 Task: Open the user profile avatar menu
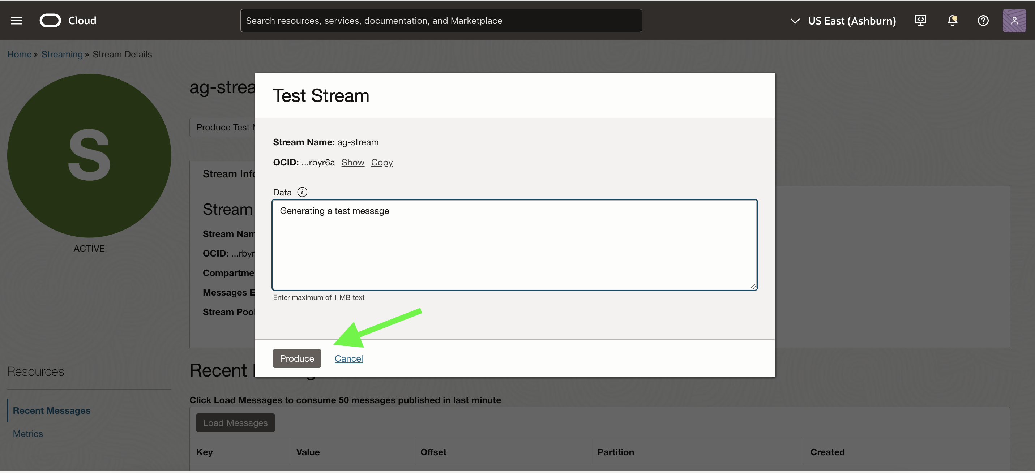(x=1014, y=21)
